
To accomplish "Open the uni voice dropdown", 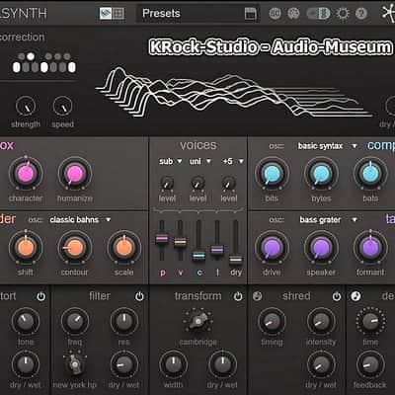I will [200, 161].
